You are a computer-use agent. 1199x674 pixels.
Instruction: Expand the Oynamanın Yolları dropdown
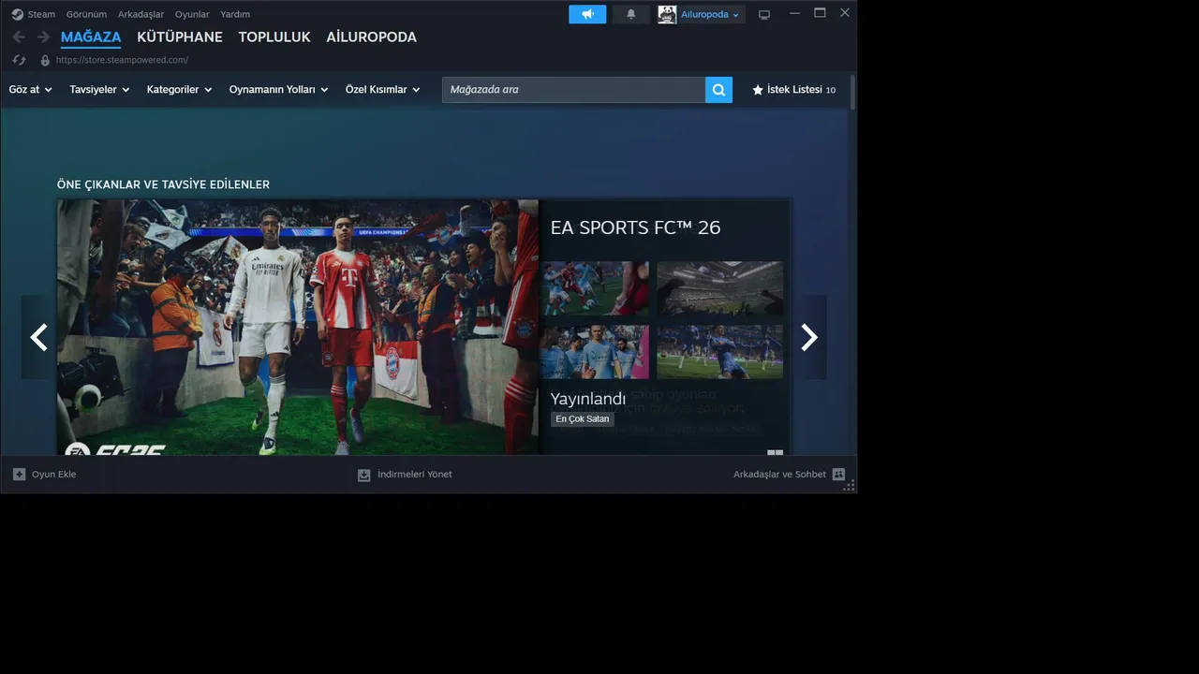click(279, 90)
